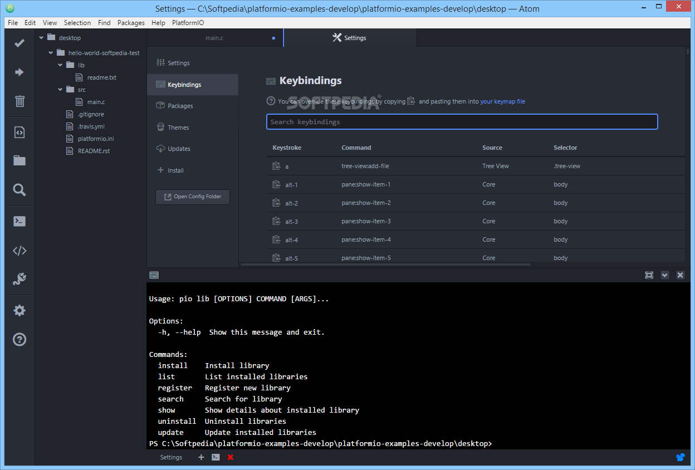Viewport: 695px width, 470px height.
Task: Open the File menu
Action: pyautogui.click(x=13, y=23)
